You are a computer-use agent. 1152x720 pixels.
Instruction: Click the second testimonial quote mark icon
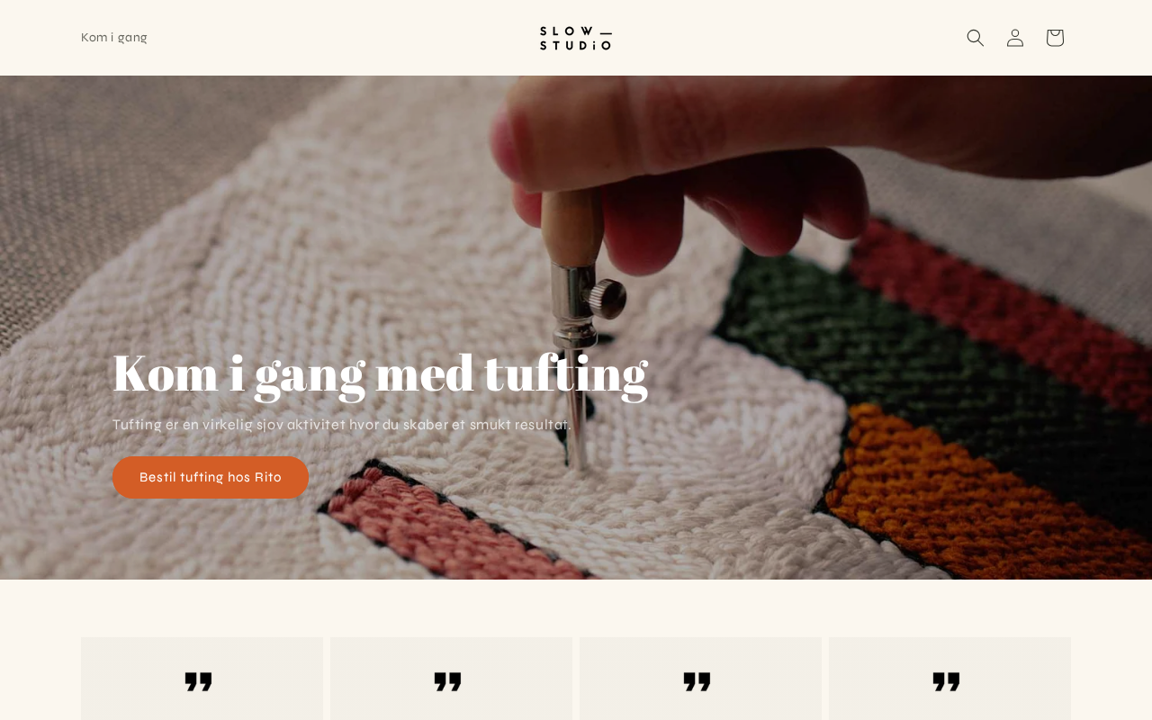pos(448,681)
